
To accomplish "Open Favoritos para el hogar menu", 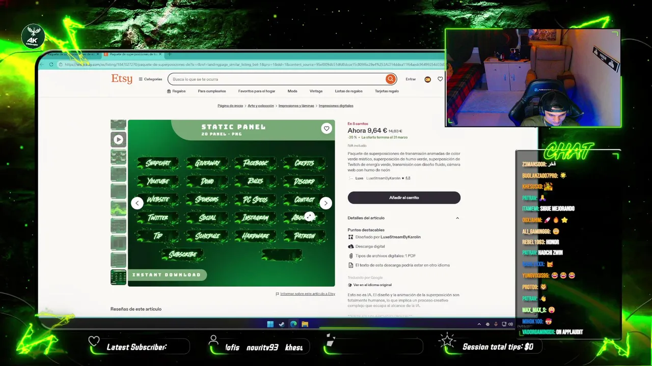I will coord(257,91).
